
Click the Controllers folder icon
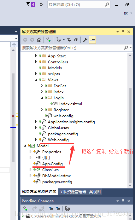coord(44,62)
